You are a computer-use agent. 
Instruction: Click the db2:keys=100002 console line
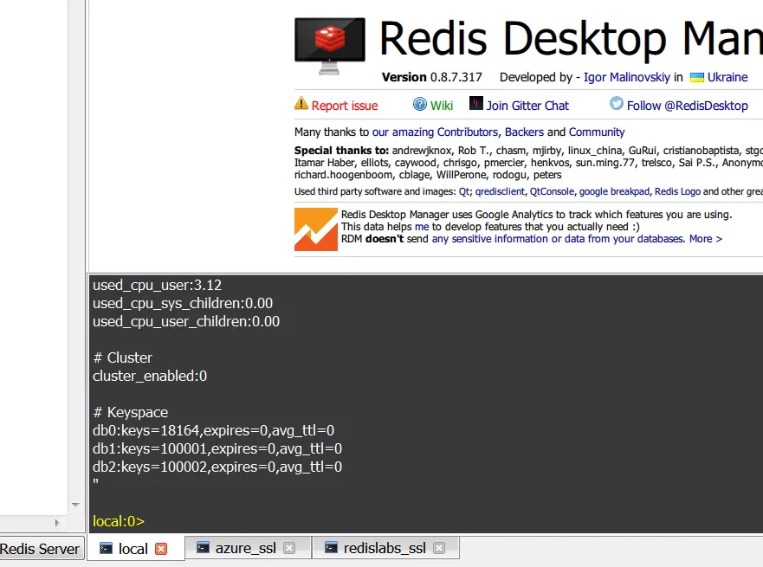(x=217, y=467)
